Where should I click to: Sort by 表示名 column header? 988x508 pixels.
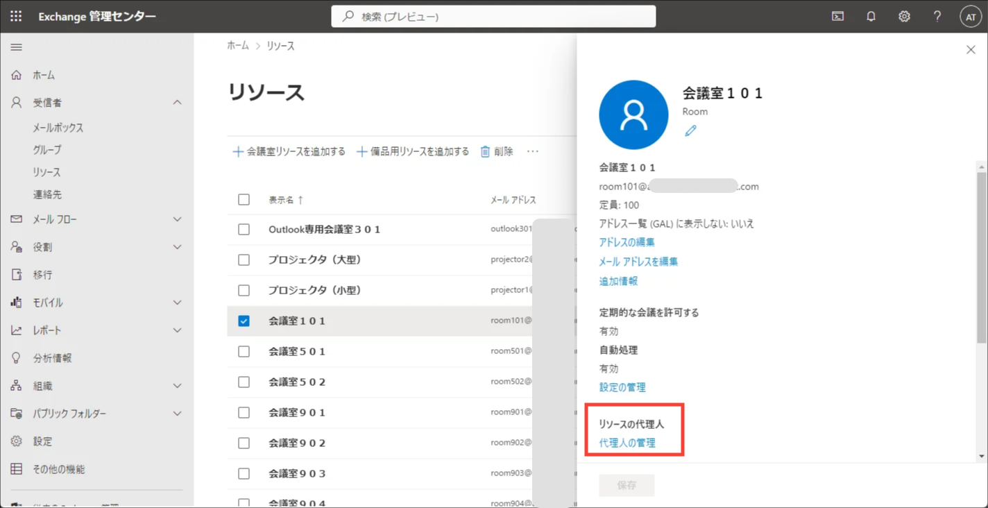[x=285, y=200]
